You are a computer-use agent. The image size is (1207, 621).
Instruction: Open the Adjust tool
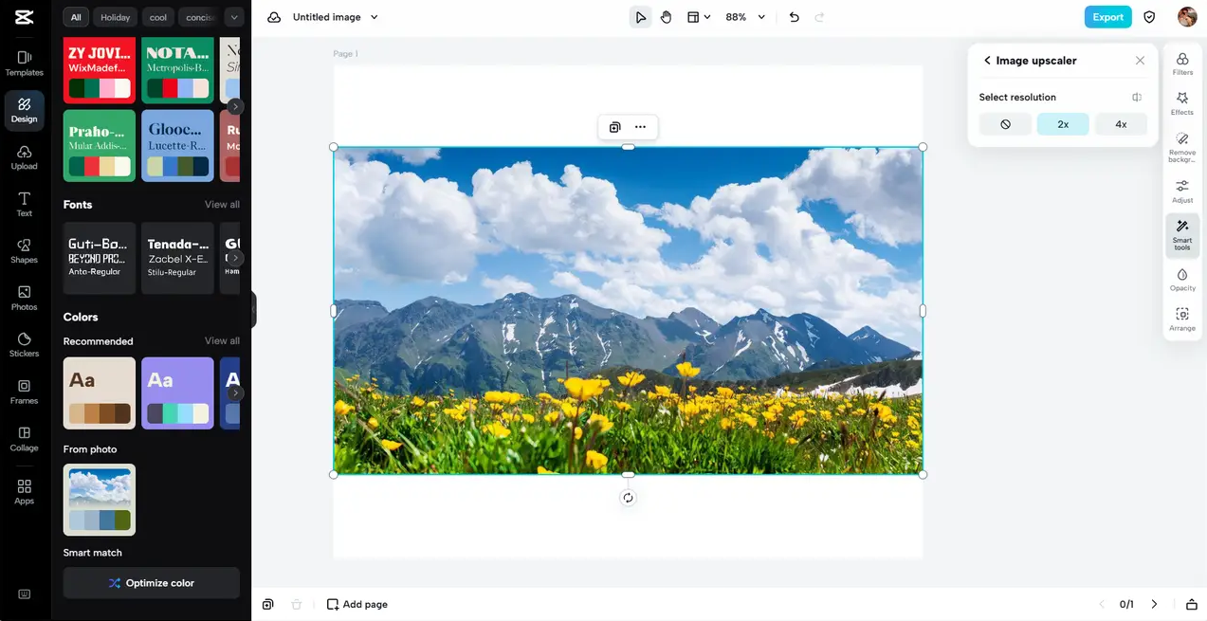click(x=1182, y=192)
